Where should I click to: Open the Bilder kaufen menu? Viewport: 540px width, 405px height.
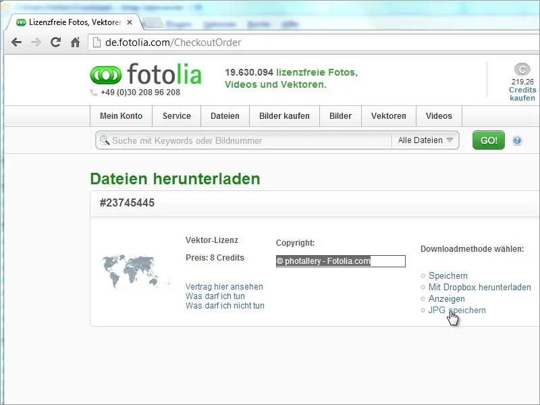[x=284, y=116]
